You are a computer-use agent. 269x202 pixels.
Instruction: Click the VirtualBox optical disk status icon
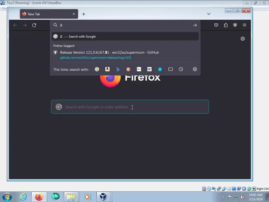pyautogui.click(x=209, y=189)
